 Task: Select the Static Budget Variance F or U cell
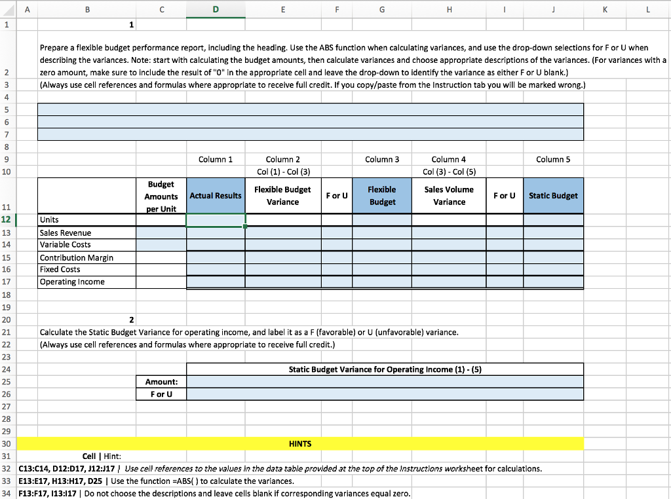[x=385, y=394]
